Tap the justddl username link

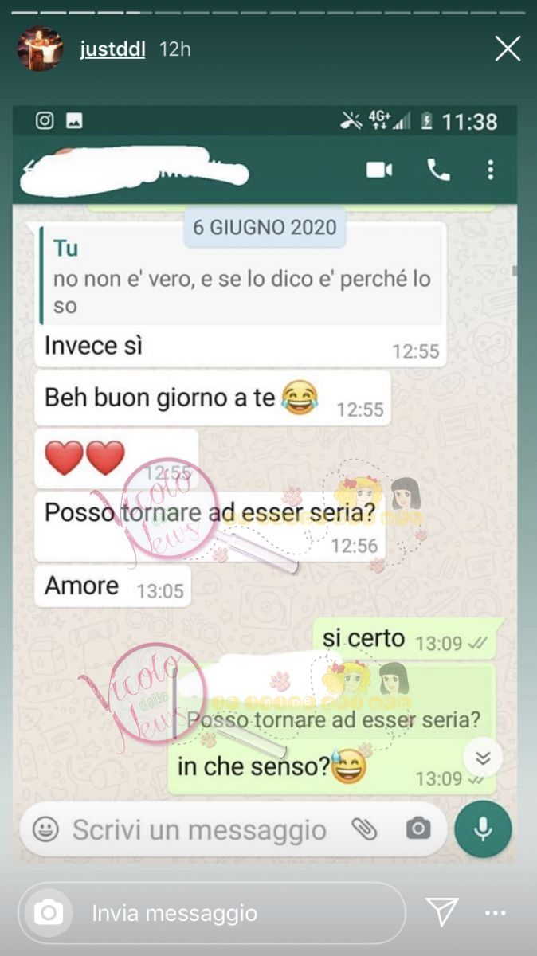(113, 49)
